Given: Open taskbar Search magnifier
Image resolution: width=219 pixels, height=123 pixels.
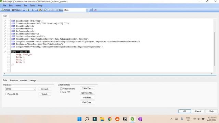Looking at the screenshot, I should click(87, 119).
